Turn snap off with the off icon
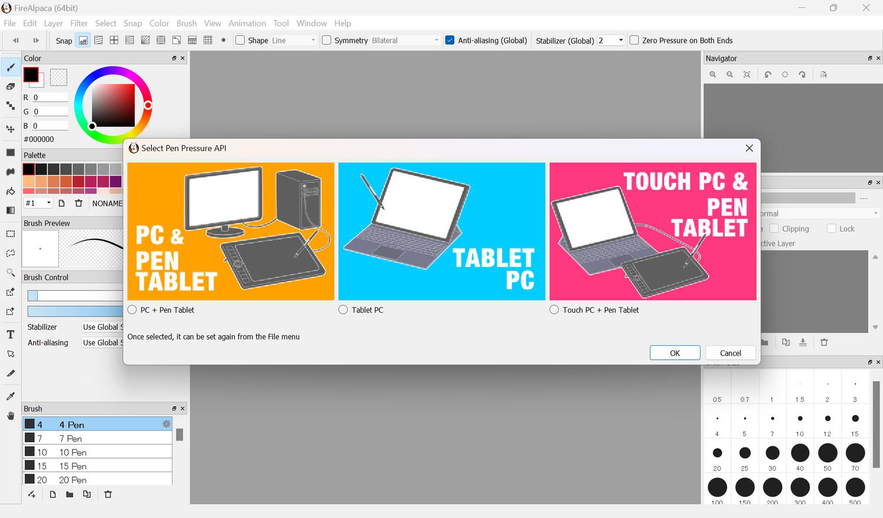Screen dimensions: 883x518 point(83,41)
